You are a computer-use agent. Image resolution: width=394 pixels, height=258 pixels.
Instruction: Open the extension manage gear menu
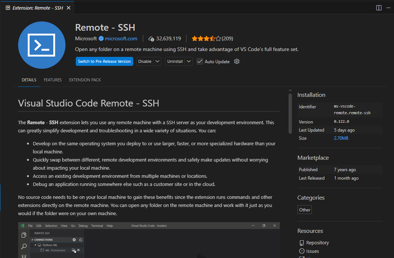[237, 61]
